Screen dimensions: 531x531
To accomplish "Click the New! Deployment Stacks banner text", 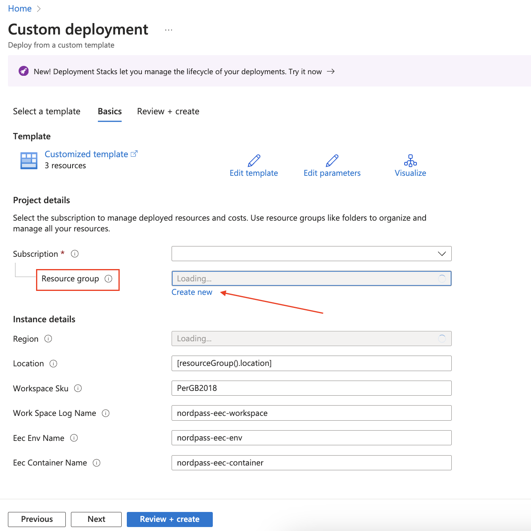I will (178, 71).
